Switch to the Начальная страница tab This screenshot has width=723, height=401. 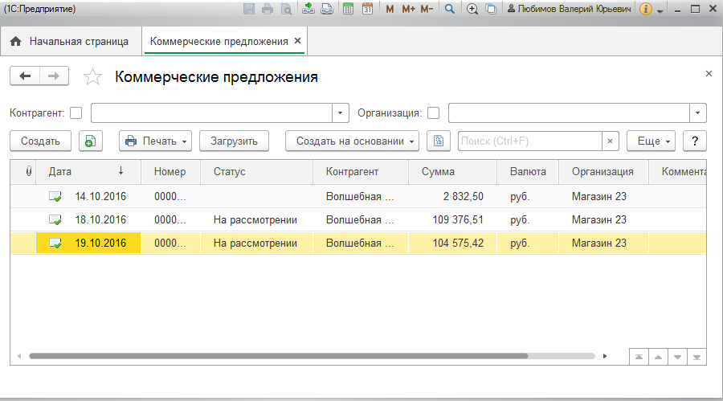71,41
